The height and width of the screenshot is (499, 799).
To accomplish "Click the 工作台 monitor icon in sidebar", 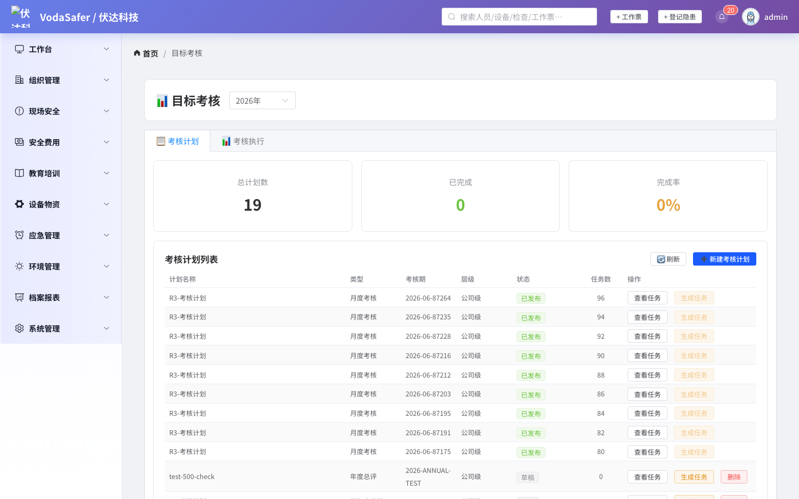I will click(x=19, y=49).
